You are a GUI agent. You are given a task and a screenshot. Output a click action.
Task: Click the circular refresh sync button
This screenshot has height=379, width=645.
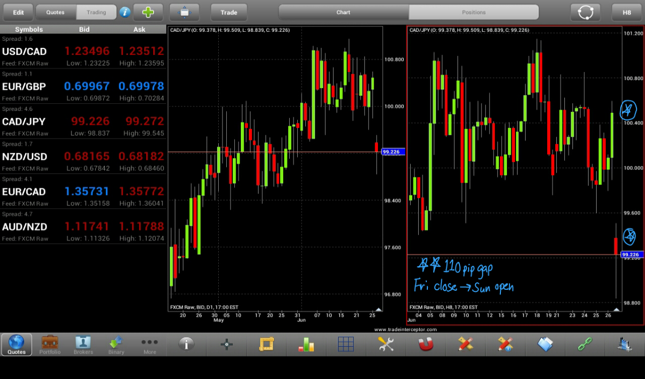click(586, 12)
